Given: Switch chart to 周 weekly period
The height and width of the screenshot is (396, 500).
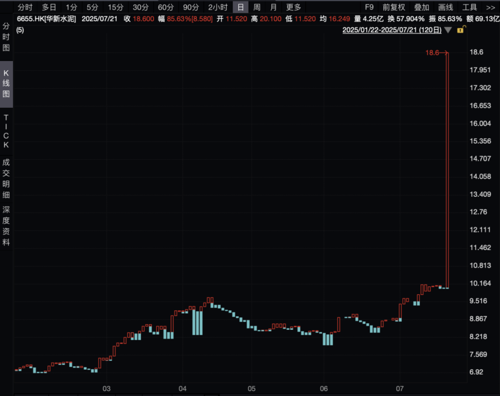Looking at the screenshot, I should coord(256,7).
